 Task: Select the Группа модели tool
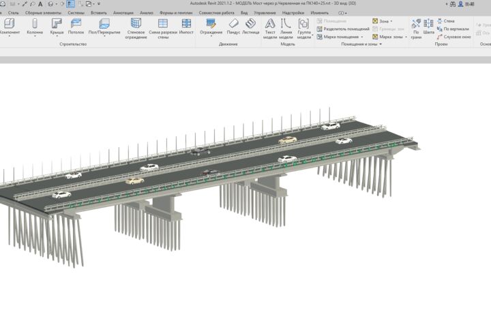(x=303, y=29)
